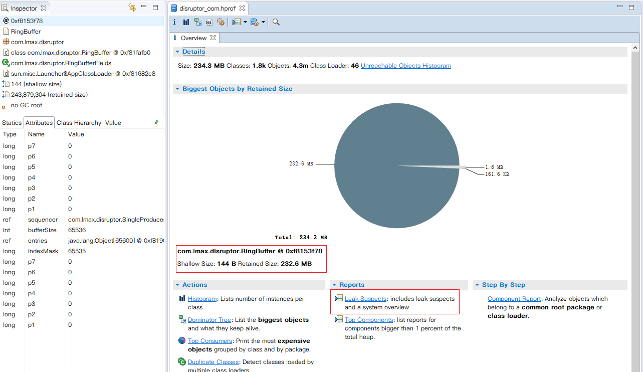643x372 pixels.
Task: Select the 0xf8153f78 address row
Action: click(x=82, y=21)
